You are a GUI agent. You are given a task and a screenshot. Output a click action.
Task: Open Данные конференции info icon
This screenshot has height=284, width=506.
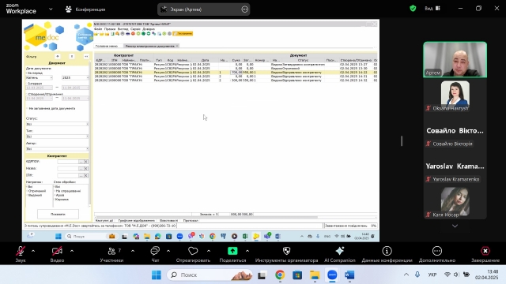[x=387, y=251]
